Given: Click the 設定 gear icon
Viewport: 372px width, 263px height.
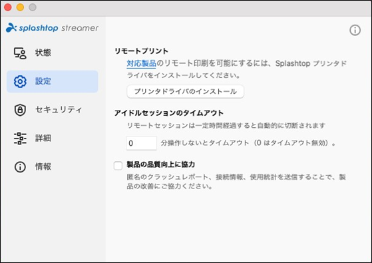Looking at the screenshot, I should pyautogui.click(x=20, y=81).
